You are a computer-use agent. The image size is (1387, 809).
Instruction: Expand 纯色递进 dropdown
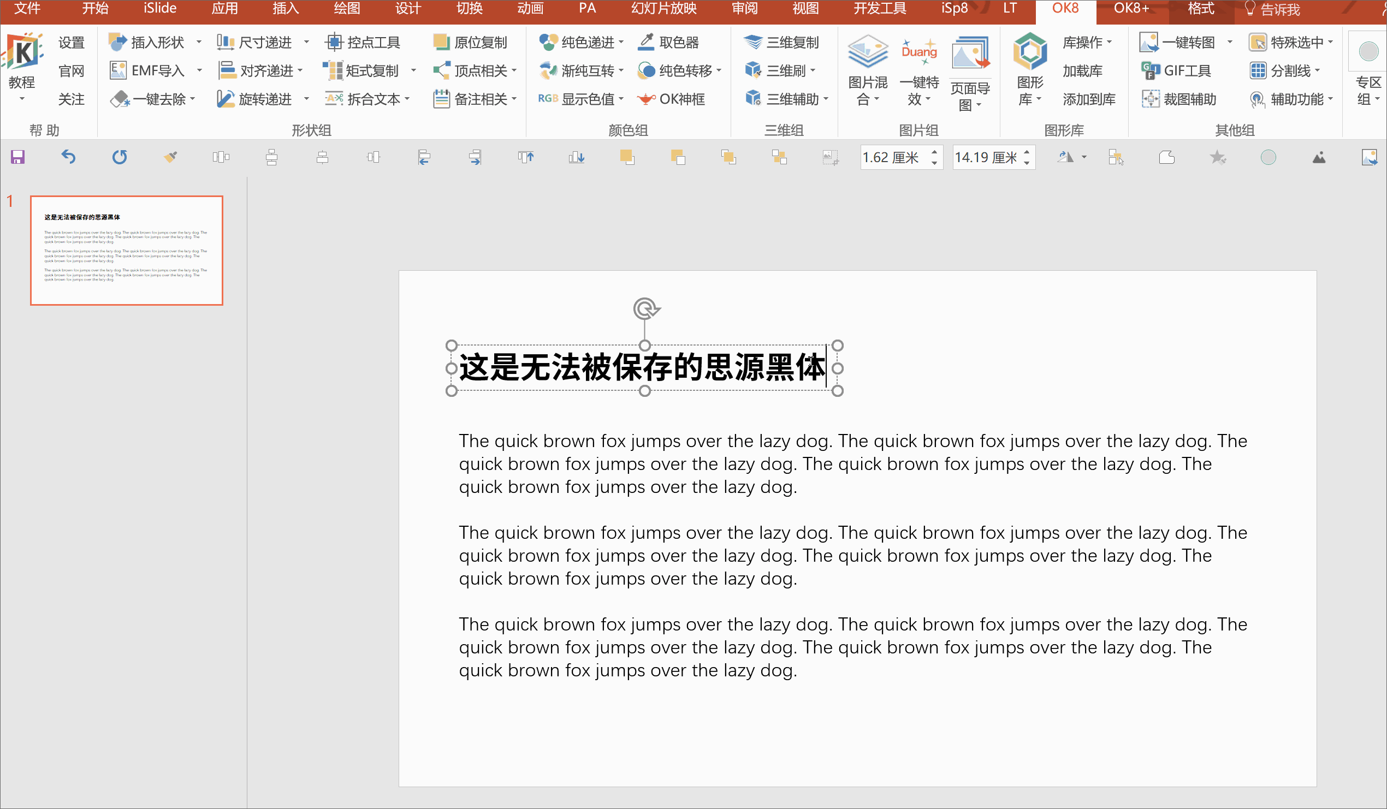click(621, 43)
